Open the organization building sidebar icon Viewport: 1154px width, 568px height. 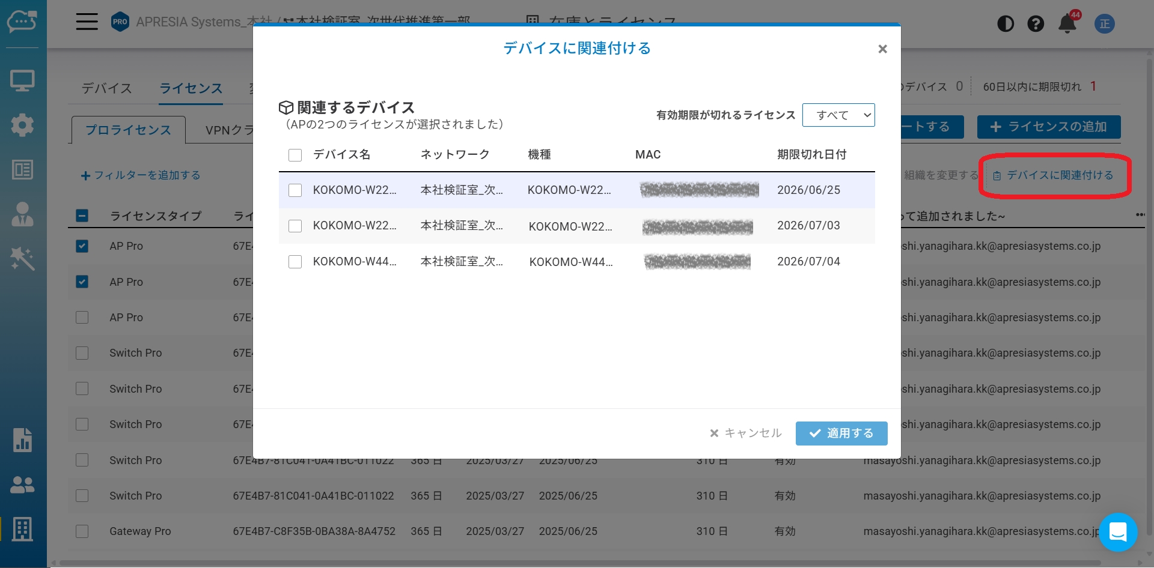[x=22, y=529]
